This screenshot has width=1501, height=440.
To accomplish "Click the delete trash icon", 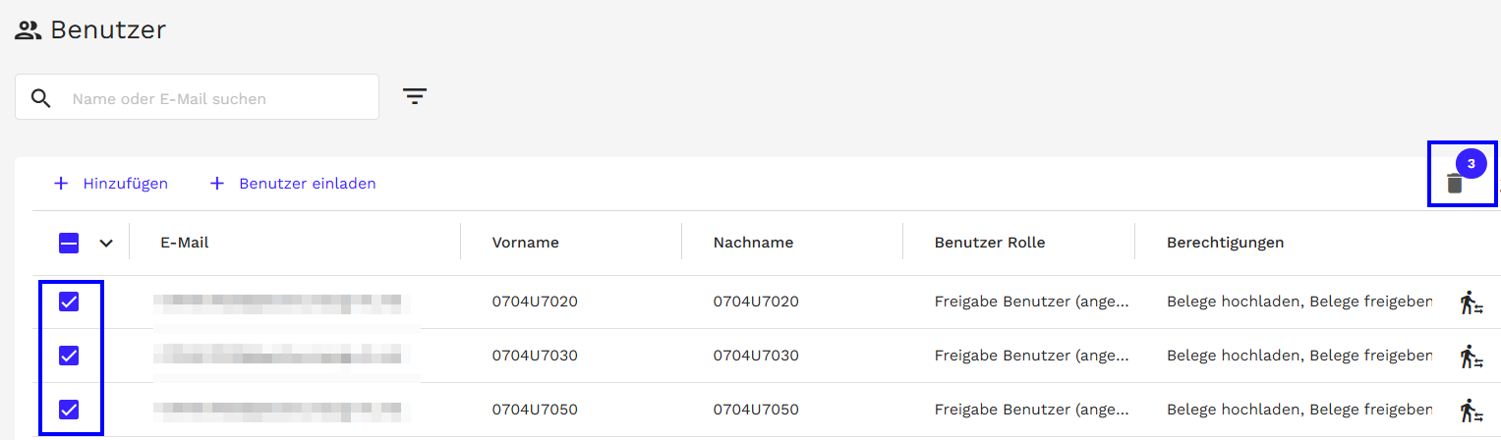I will (1455, 184).
